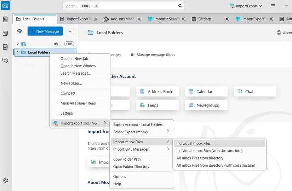Click the Calendar card icon
The width and height of the screenshot is (292, 191).
pyautogui.click(x=191, y=91)
